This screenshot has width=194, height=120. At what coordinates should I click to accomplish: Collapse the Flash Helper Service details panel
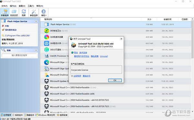(x=36, y=21)
